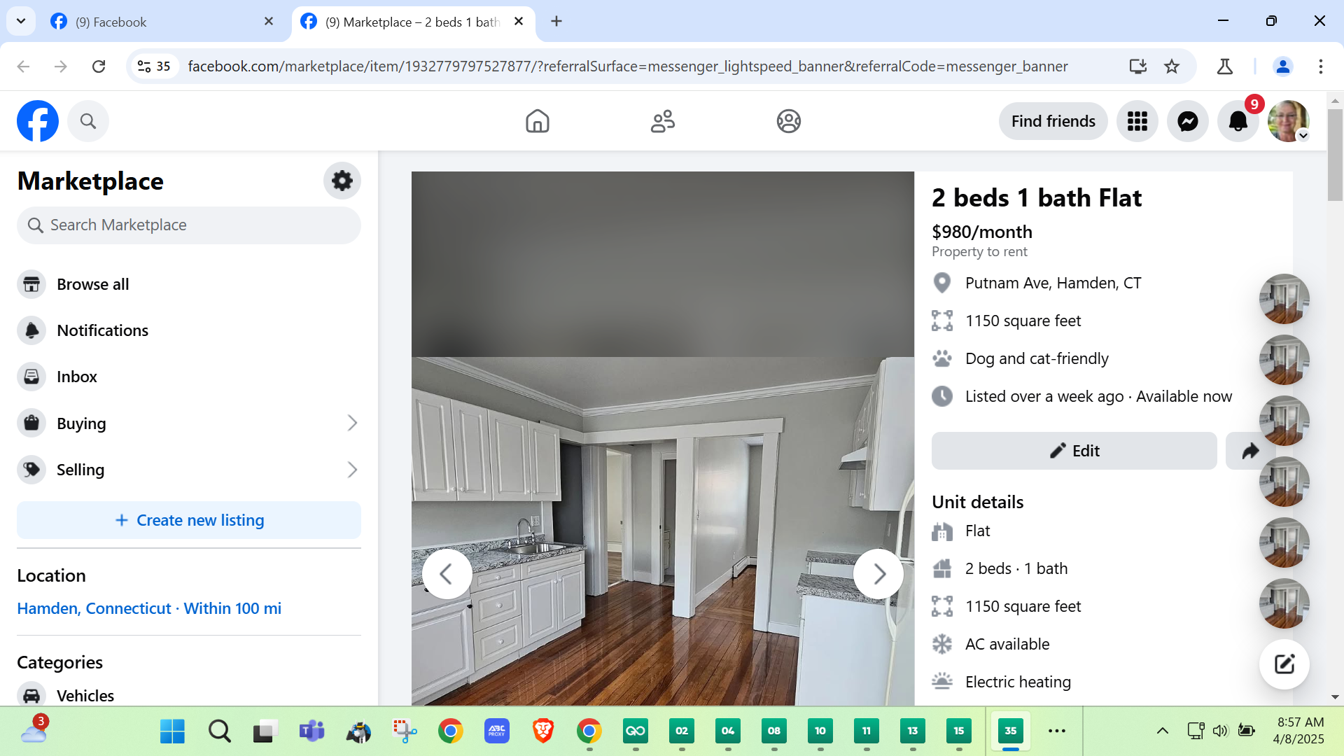Screen dimensions: 1344x756
Task: Click the Facebook search magnifier icon
Action: [88, 121]
